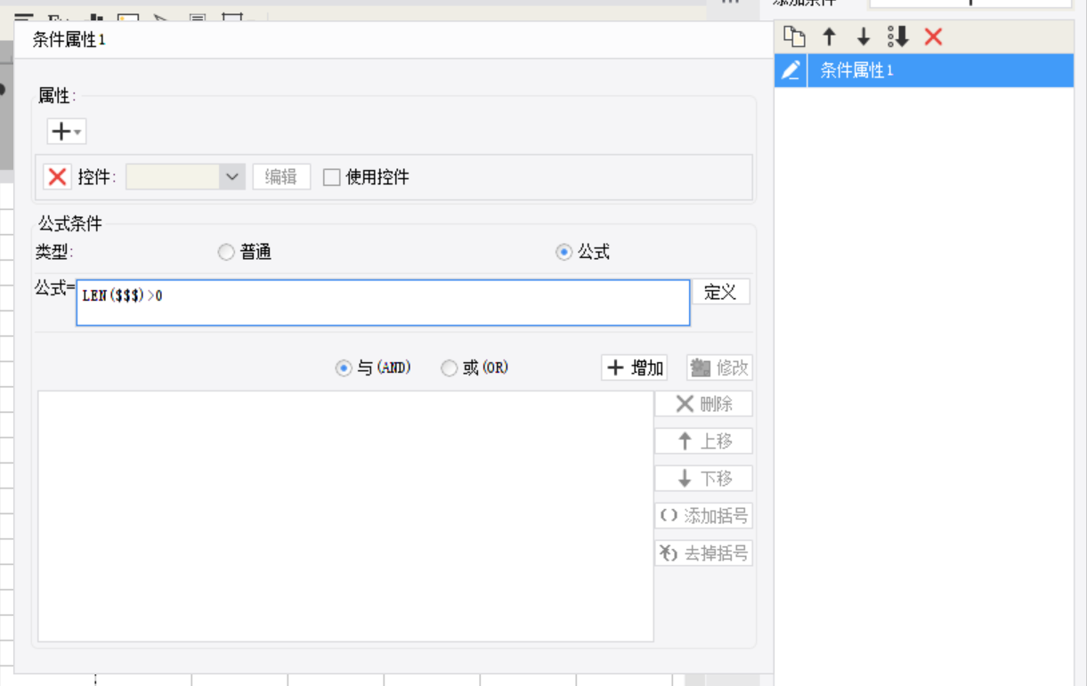This screenshot has height=686, width=1087.
Task: Choose the 与(AND) radio option
Action: click(344, 368)
